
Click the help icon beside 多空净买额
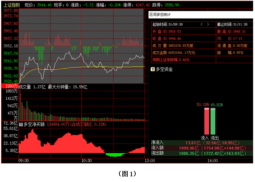click(x=21, y=124)
